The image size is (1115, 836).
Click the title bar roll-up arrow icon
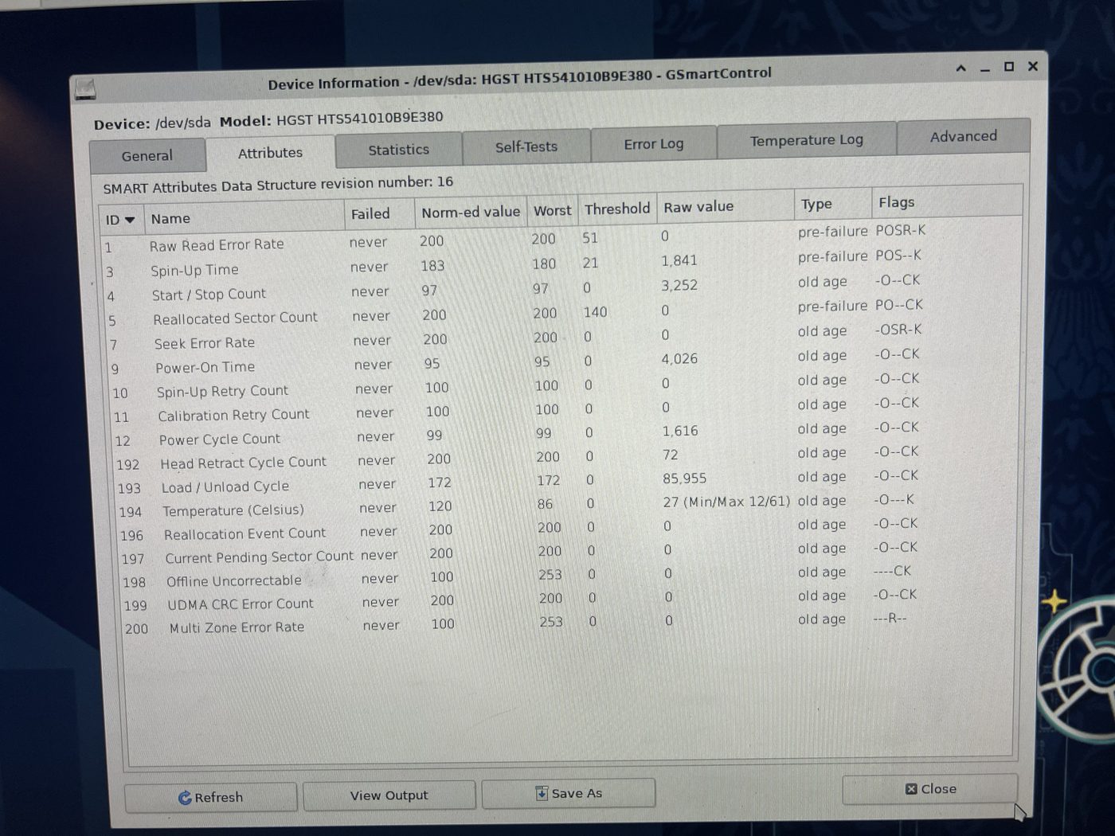(x=961, y=68)
